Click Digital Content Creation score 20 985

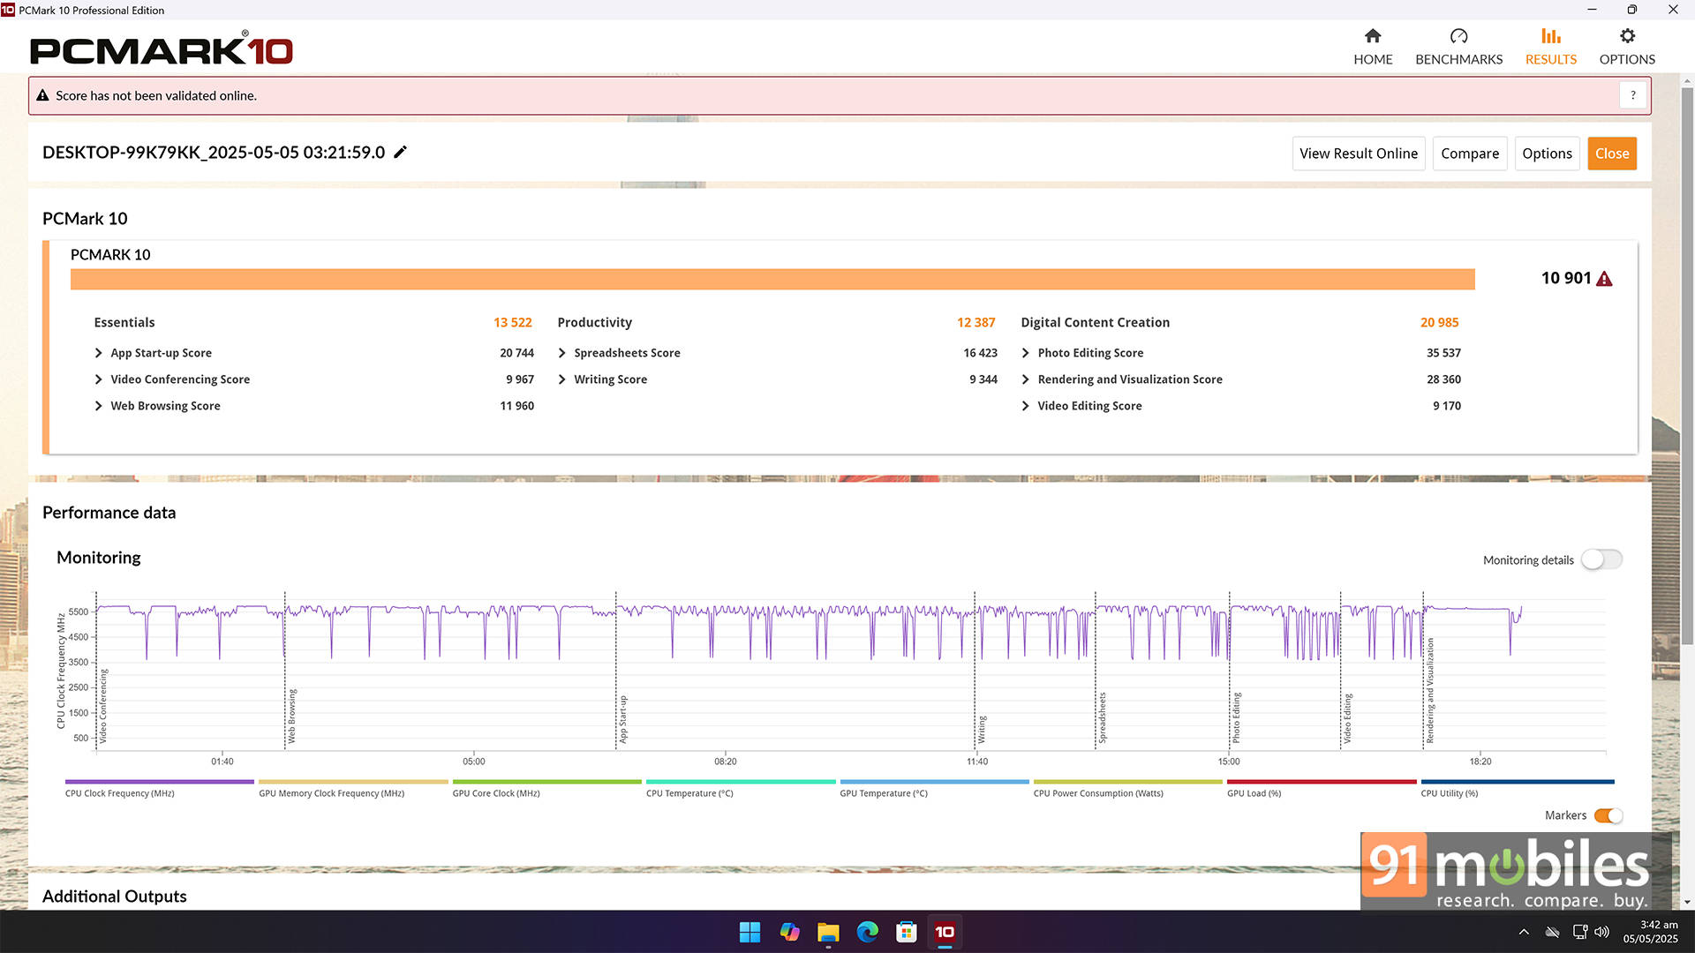tap(1439, 323)
